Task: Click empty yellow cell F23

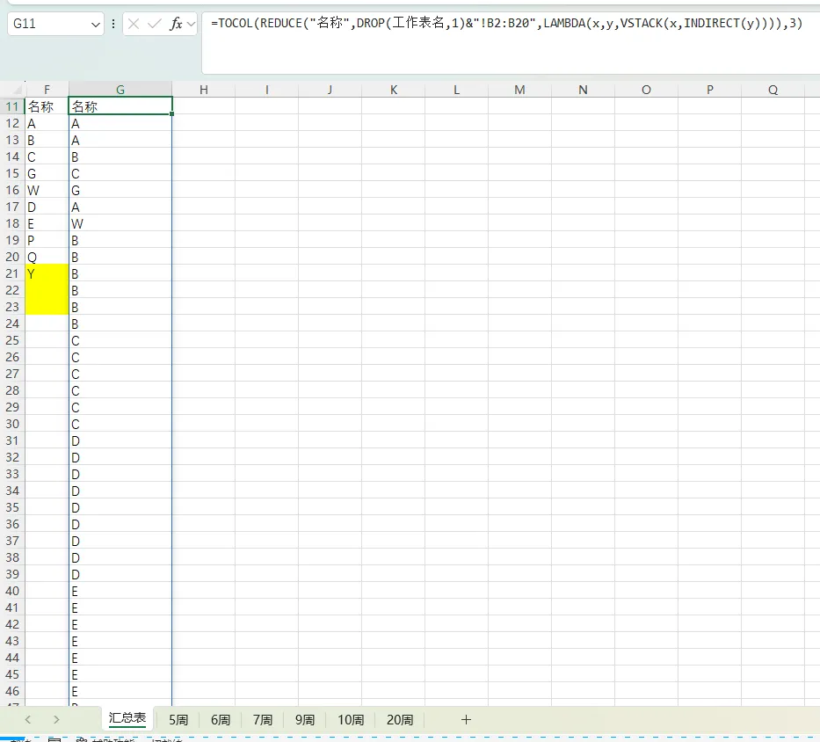Action: 47,307
